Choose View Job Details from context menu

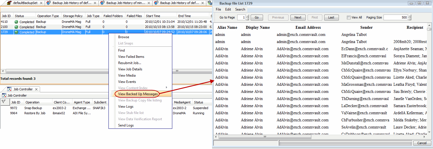tap(130, 69)
